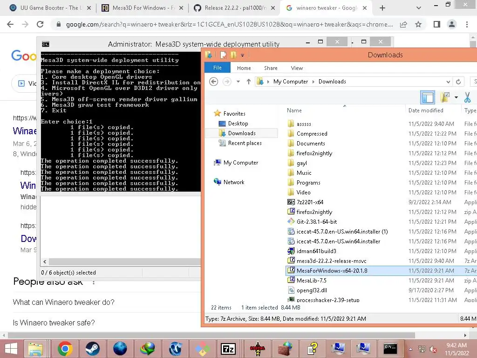Expand the address bar history dropdown

tap(448, 82)
